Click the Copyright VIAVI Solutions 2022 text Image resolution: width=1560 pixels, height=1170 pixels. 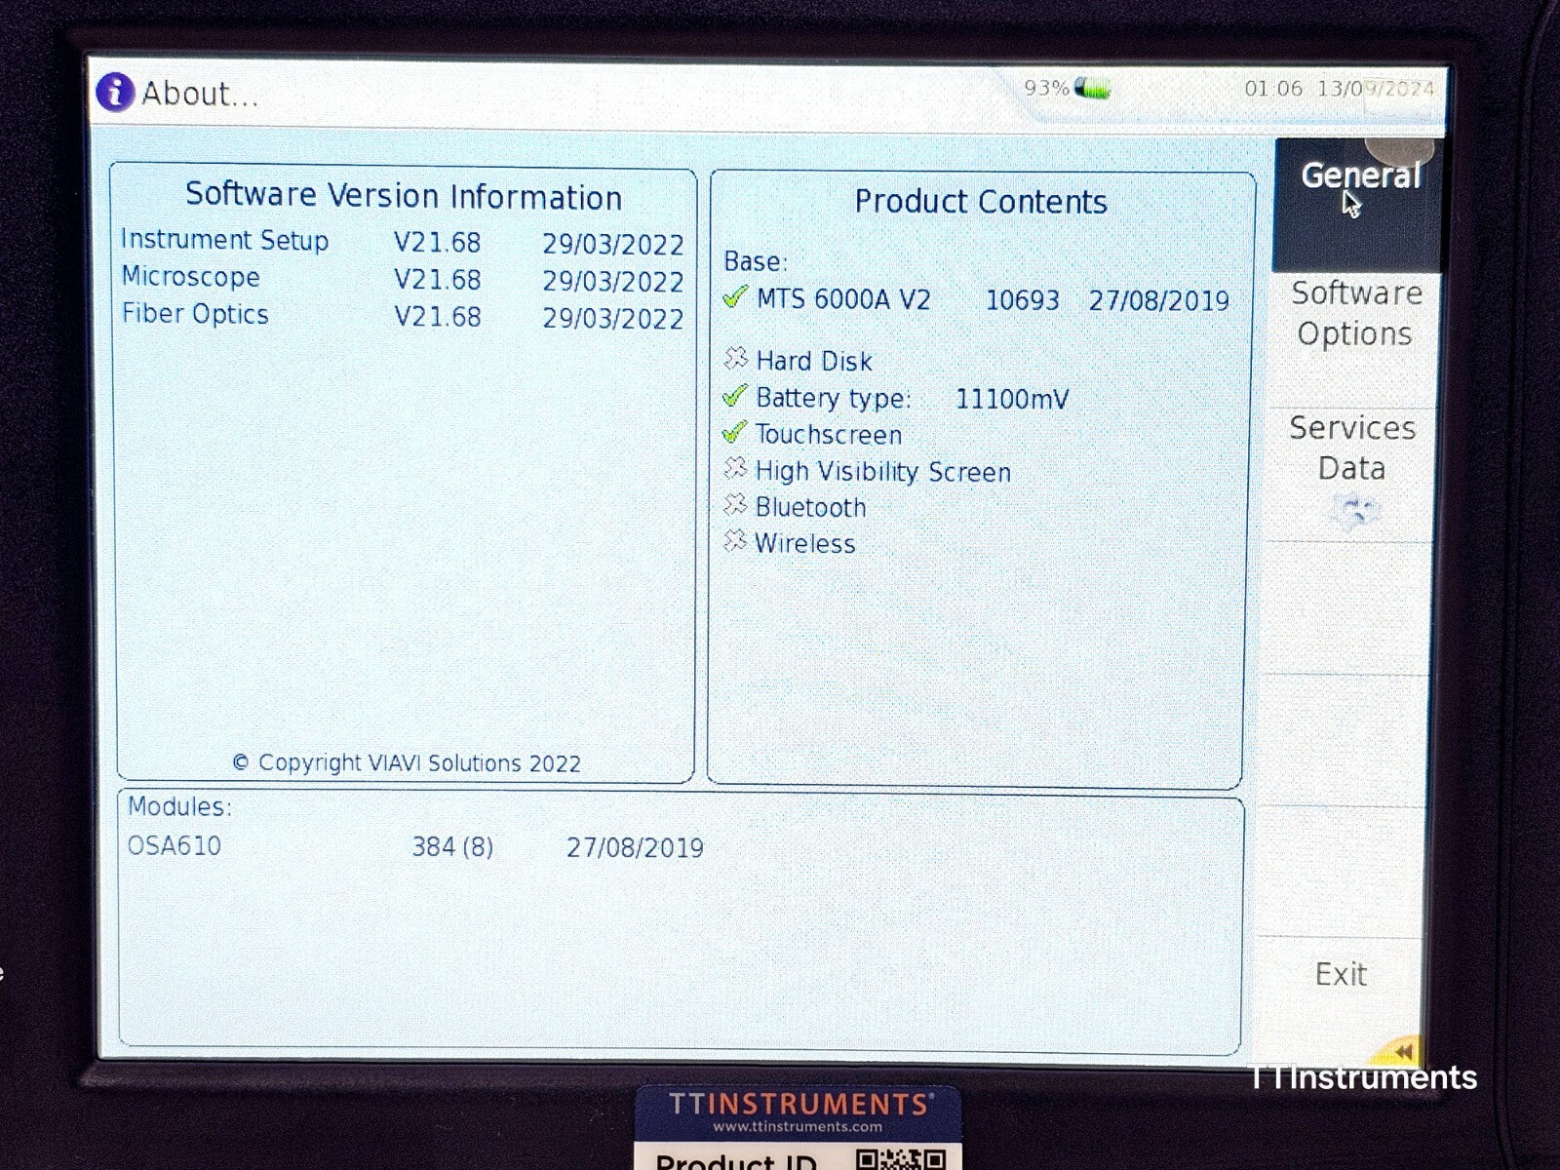point(407,763)
